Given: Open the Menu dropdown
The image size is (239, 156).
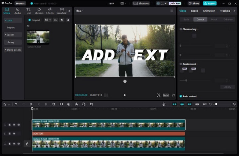Looking at the screenshot, I should 20,3.
